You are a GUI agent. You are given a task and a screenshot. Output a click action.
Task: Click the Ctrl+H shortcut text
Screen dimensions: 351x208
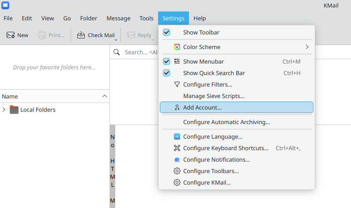click(x=292, y=73)
